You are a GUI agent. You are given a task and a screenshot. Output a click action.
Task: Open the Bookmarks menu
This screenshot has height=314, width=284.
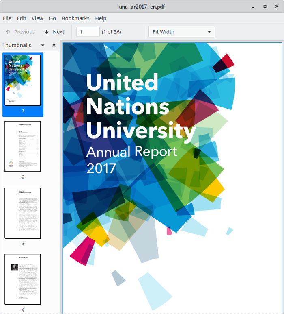75,18
